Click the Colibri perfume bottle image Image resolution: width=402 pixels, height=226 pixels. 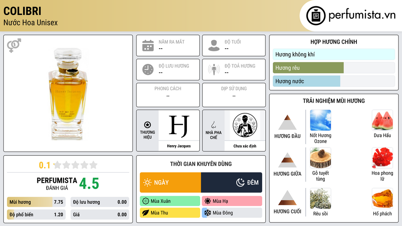point(68,94)
